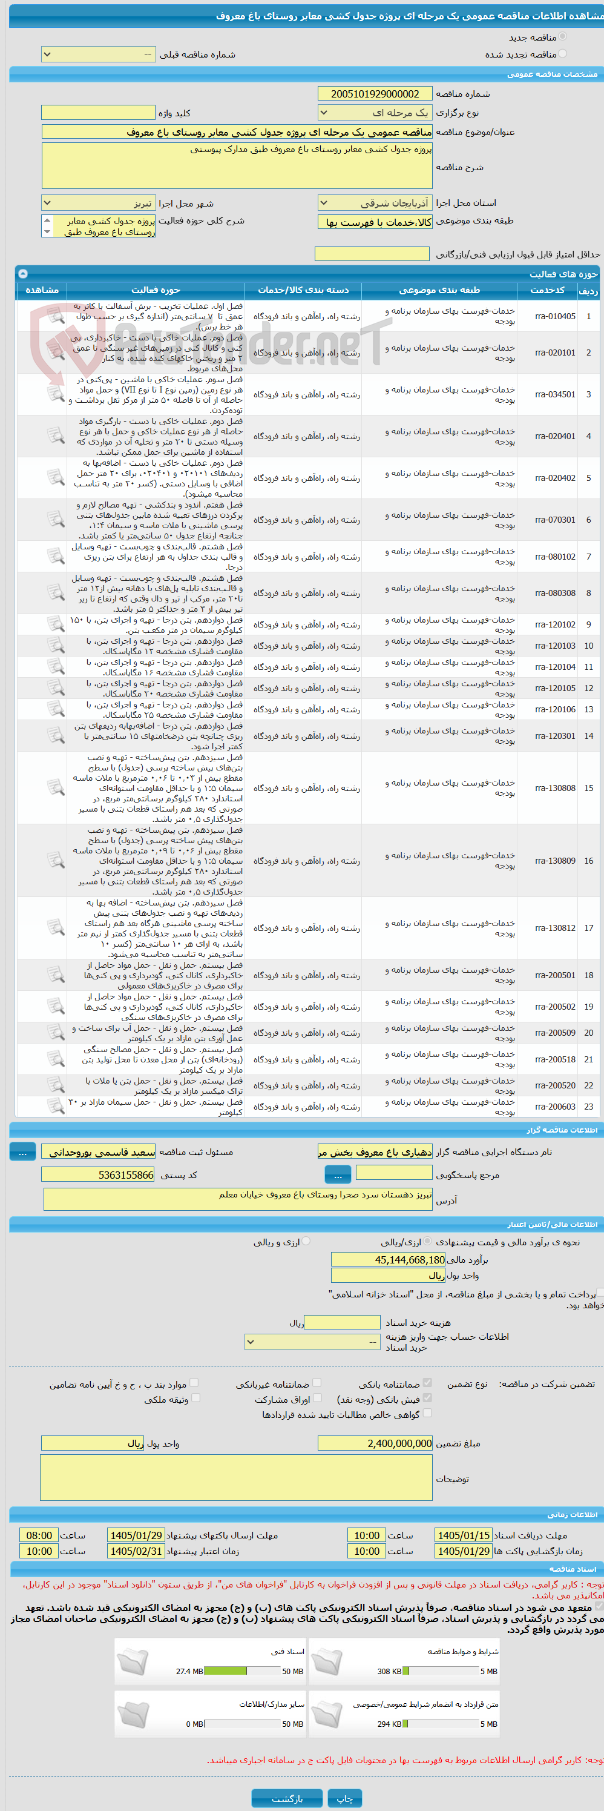Focus the کلید واژه input field

coord(98,113)
